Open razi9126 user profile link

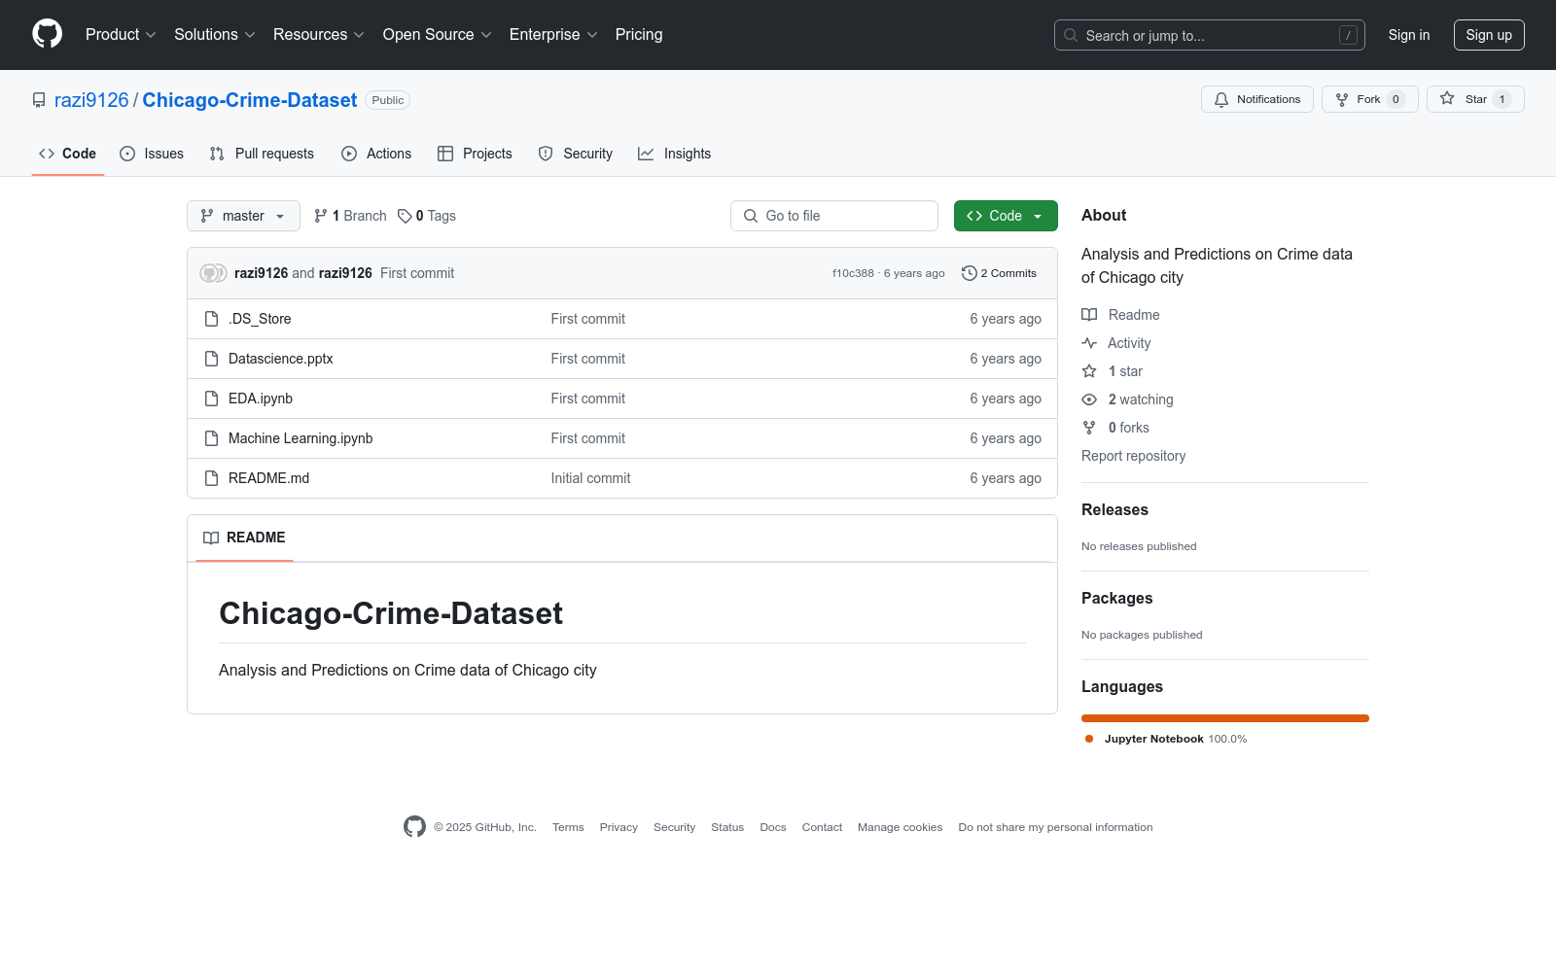coord(91,100)
